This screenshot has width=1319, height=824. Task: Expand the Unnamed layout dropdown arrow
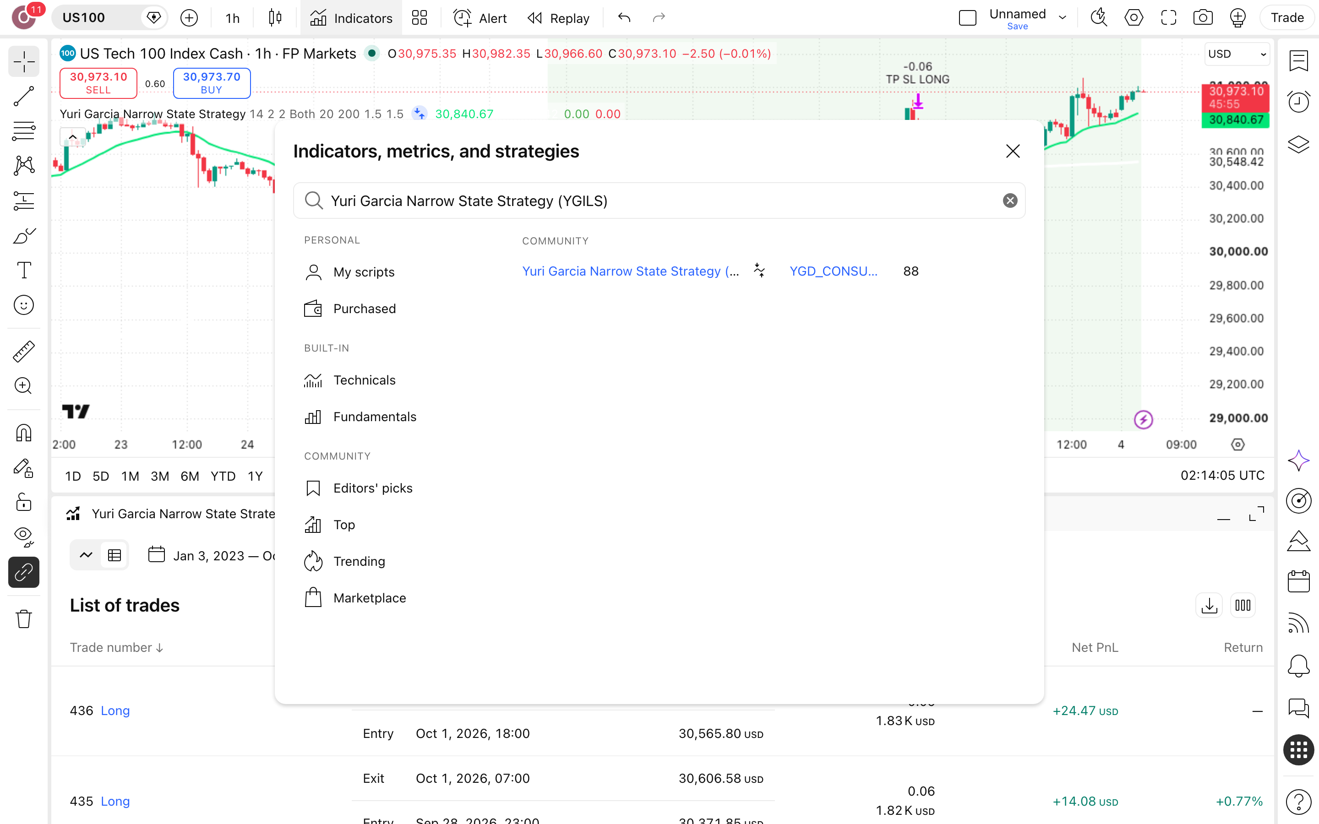pos(1062,18)
